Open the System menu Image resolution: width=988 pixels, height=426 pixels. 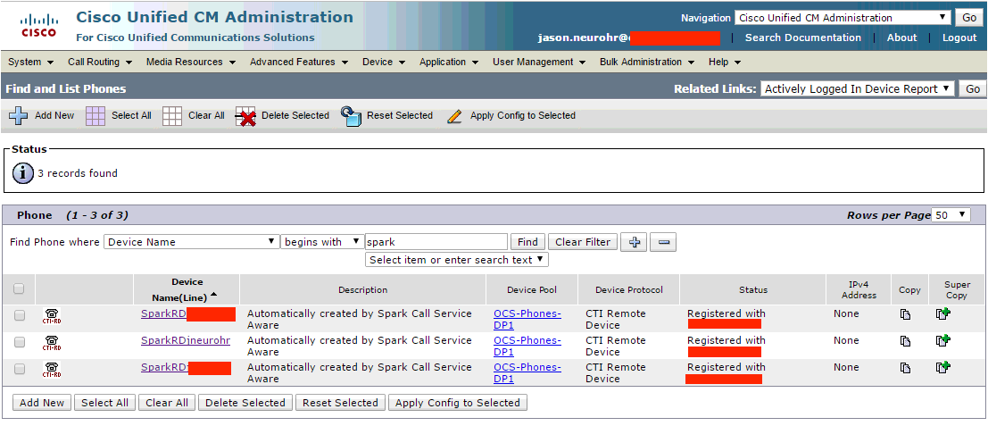pyautogui.click(x=31, y=62)
